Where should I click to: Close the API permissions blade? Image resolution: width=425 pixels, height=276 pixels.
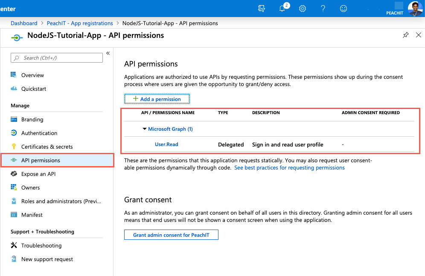click(x=419, y=35)
